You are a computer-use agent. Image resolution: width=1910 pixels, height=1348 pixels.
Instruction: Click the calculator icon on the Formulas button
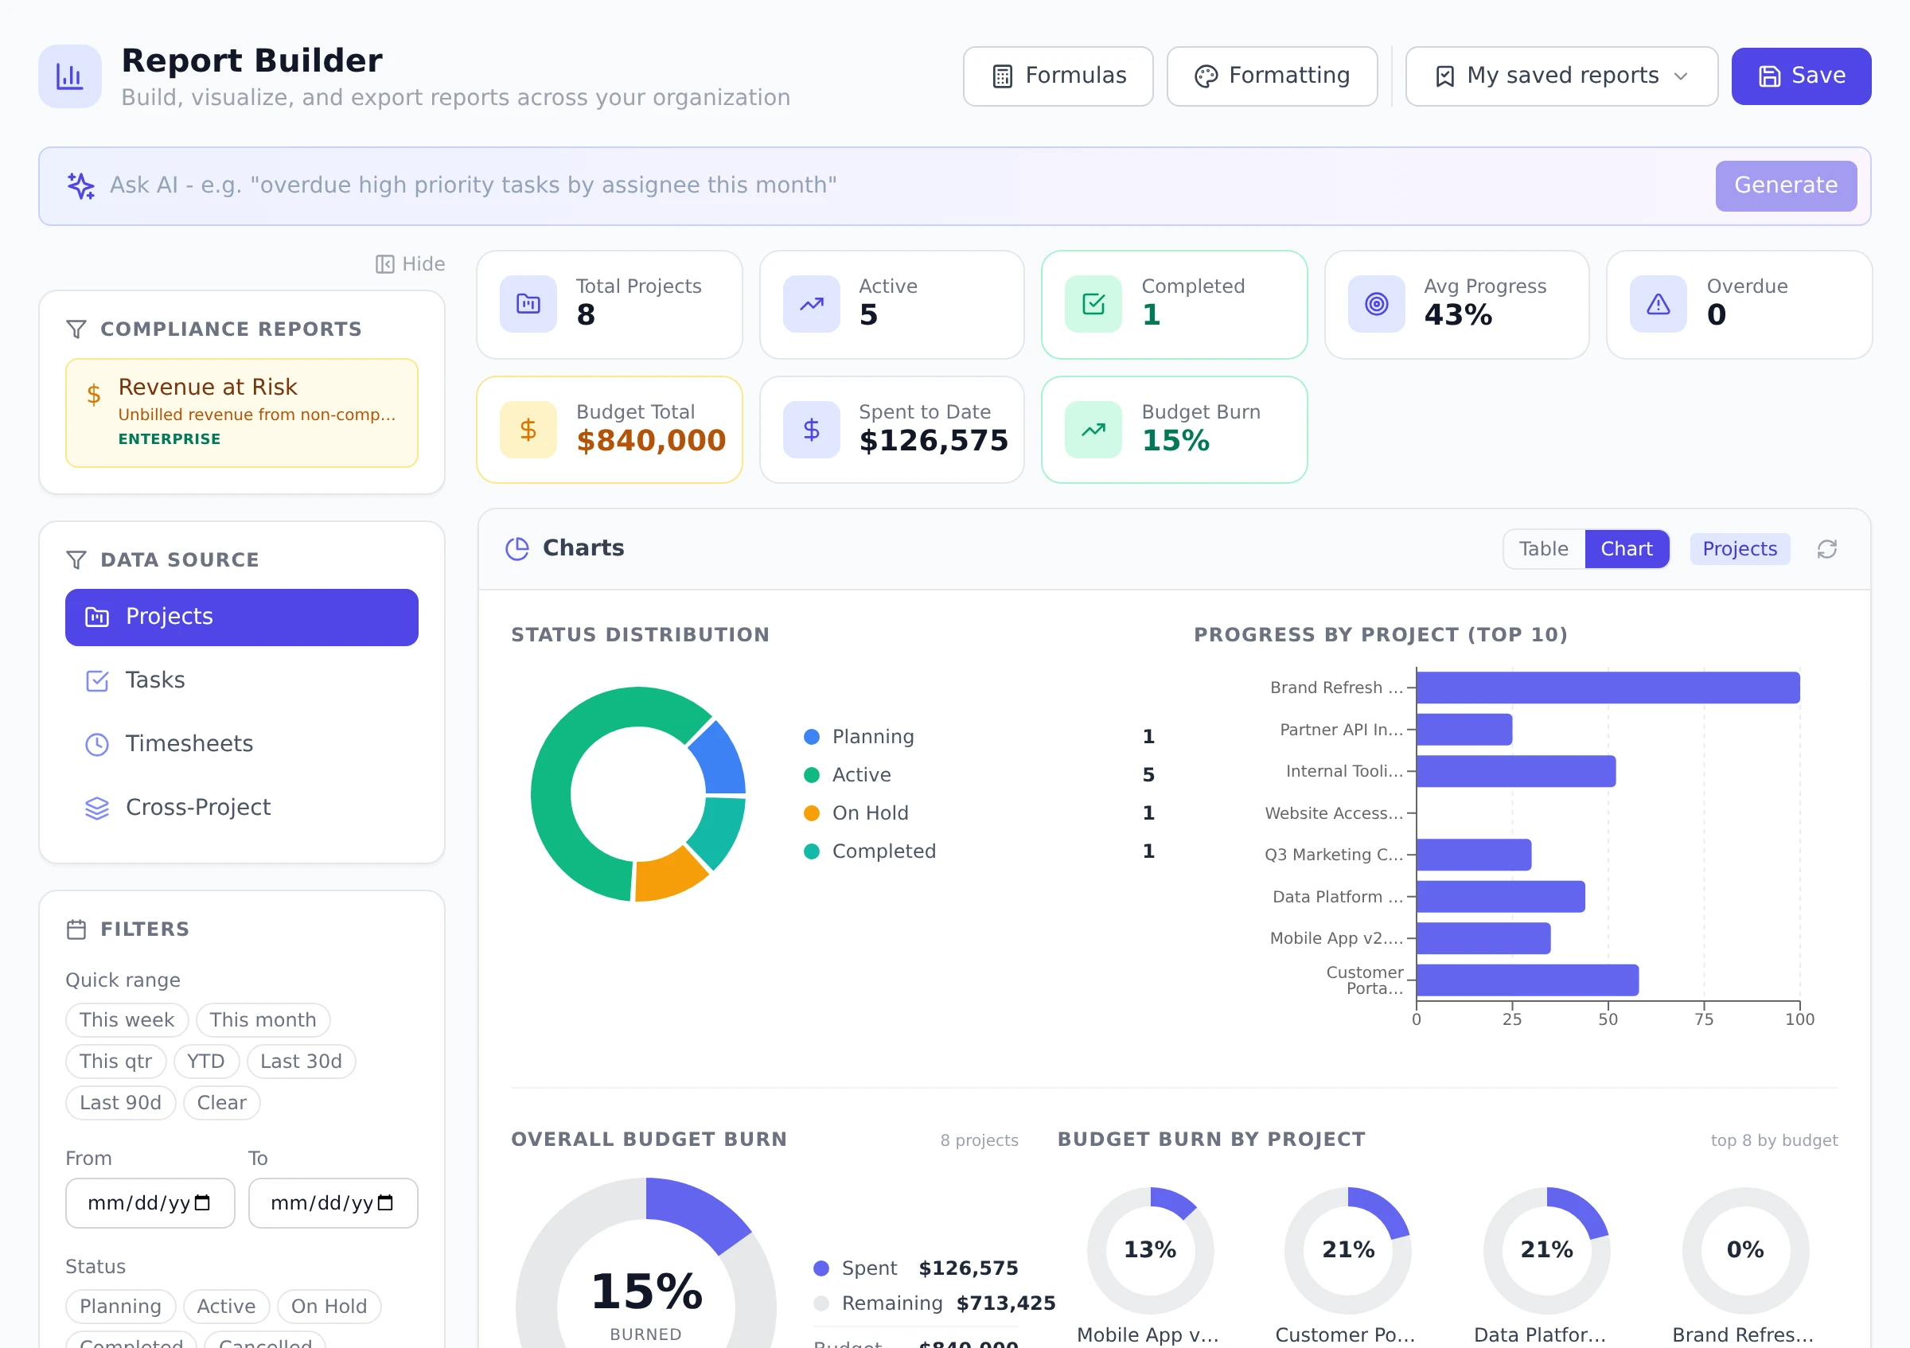1003,76
